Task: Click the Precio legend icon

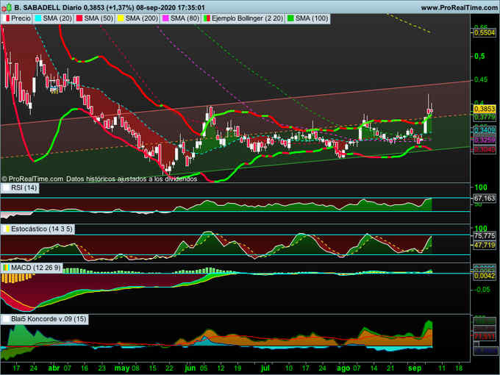Action: [x=7, y=18]
